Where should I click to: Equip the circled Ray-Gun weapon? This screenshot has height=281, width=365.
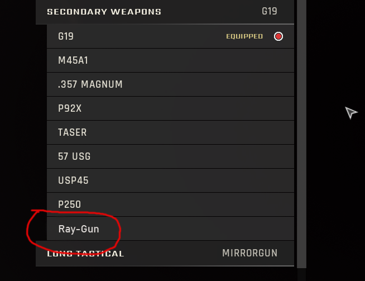[78, 229]
